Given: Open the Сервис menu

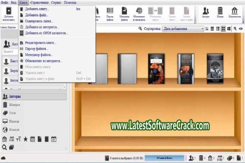Looking at the screenshot, I should (56, 2).
